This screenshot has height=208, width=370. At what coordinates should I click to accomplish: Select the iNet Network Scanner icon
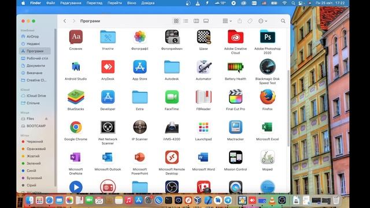click(x=108, y=127)
